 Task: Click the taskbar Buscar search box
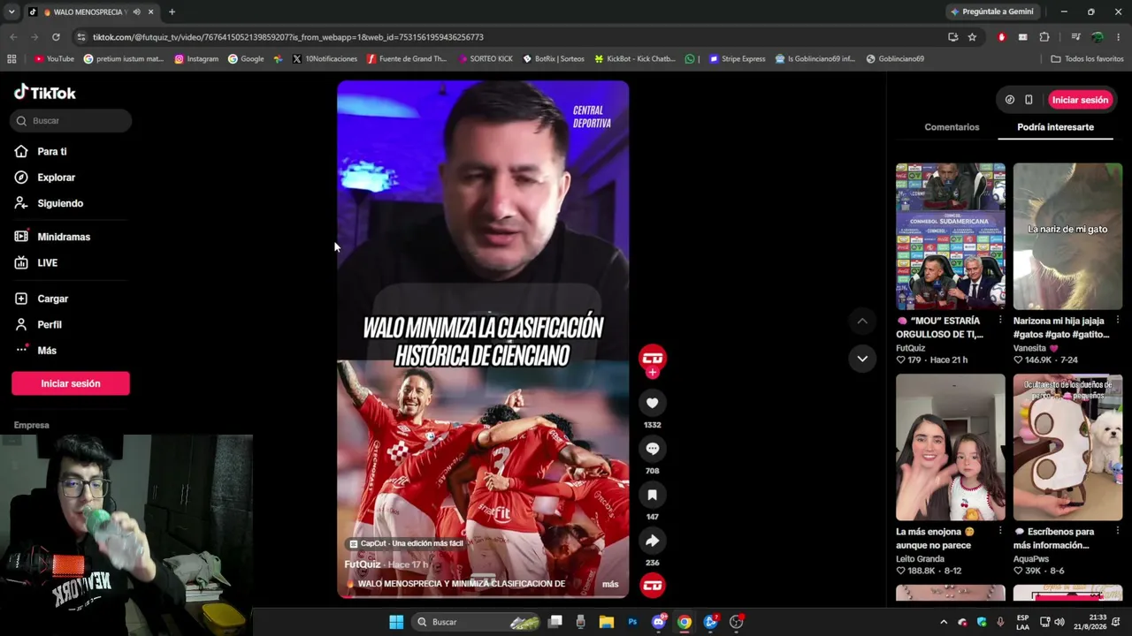(478, 622)
